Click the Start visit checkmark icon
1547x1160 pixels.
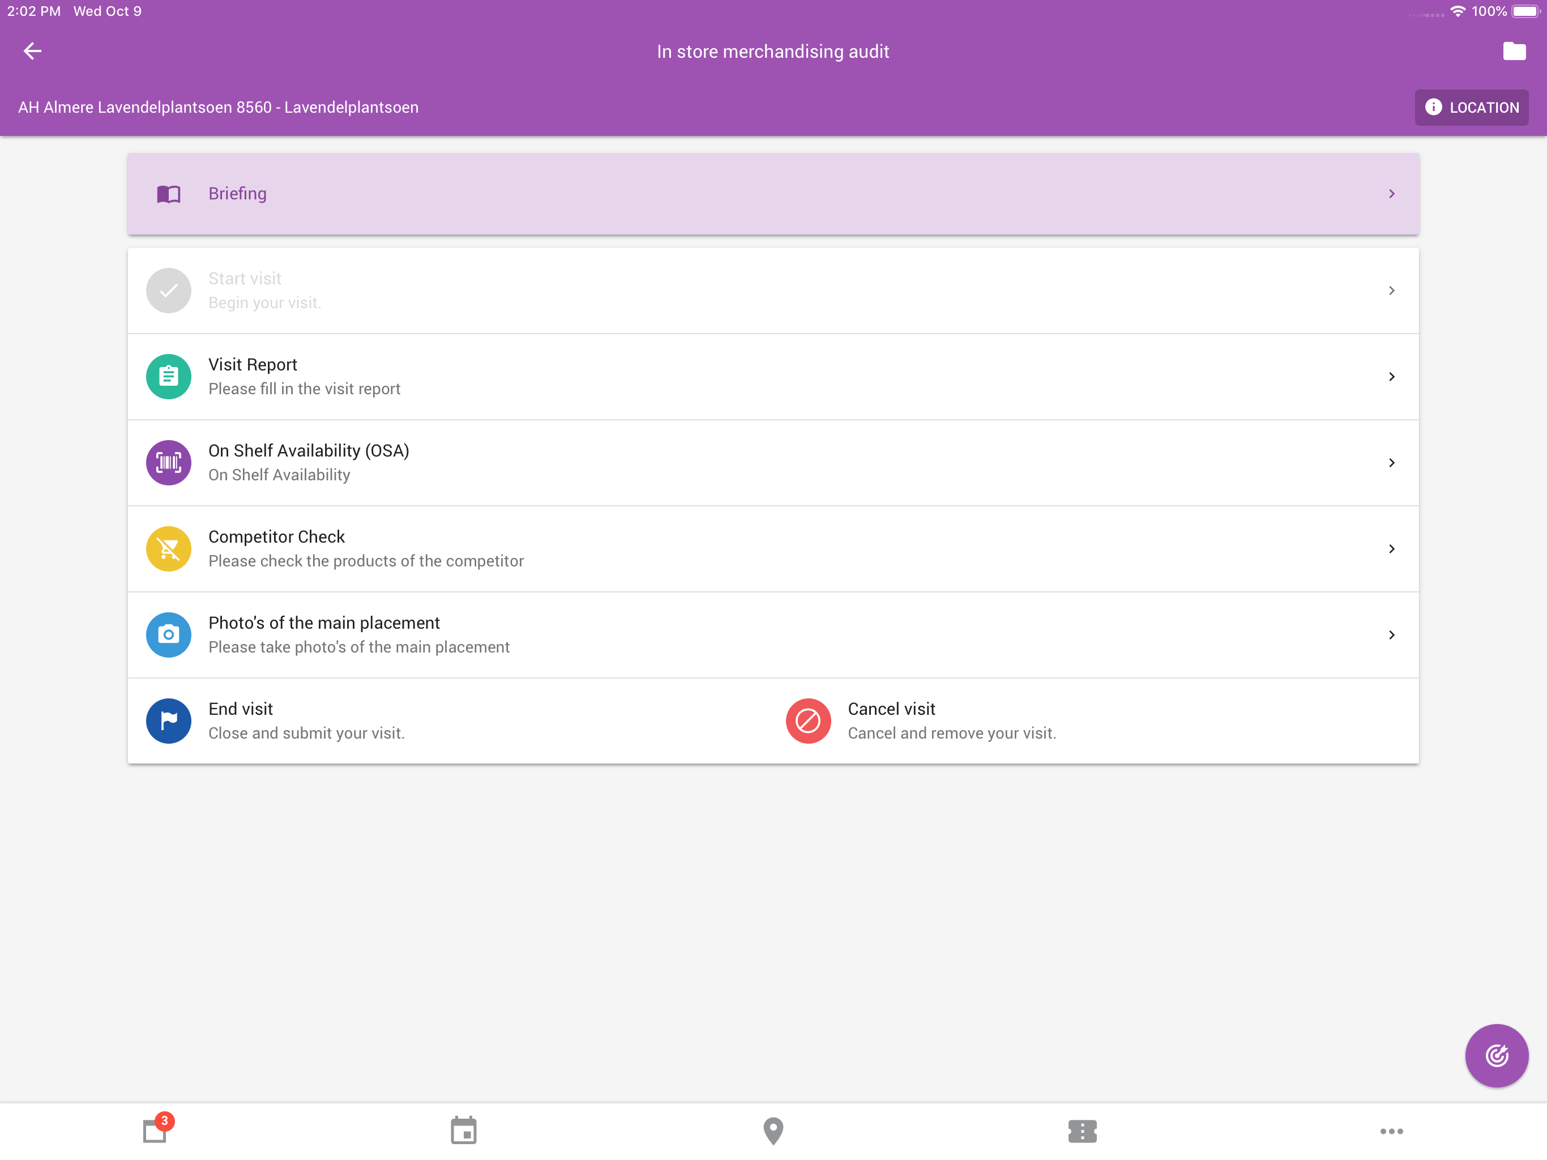coord(169,291)
